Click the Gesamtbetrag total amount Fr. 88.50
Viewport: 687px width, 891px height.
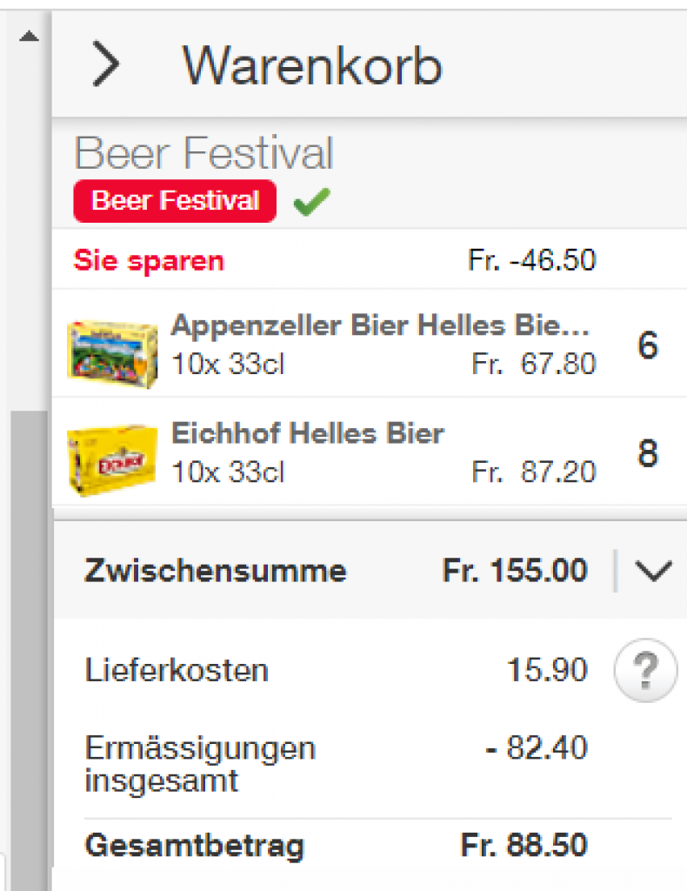pyautogui.click(x=524, y=845)
